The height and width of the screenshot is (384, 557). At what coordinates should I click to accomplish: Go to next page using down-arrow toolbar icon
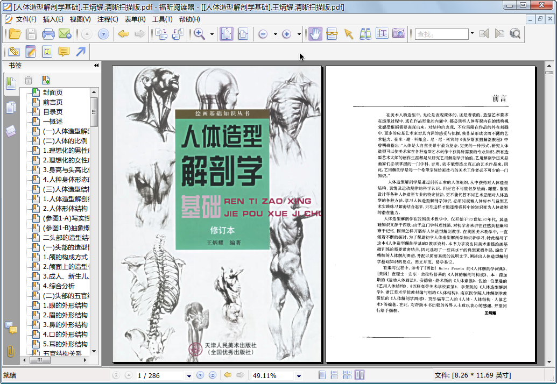pos(103,34)
